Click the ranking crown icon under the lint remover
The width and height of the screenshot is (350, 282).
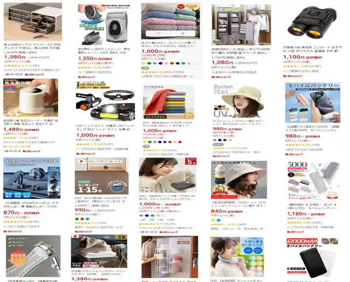click(5, 146)
